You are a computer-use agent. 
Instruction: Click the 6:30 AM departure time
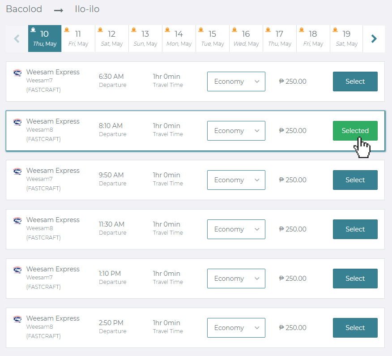[111, 77]
